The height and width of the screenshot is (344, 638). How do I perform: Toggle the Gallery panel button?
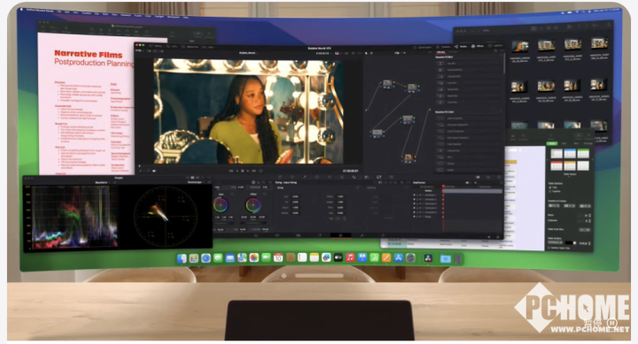(x=155, y=46)
